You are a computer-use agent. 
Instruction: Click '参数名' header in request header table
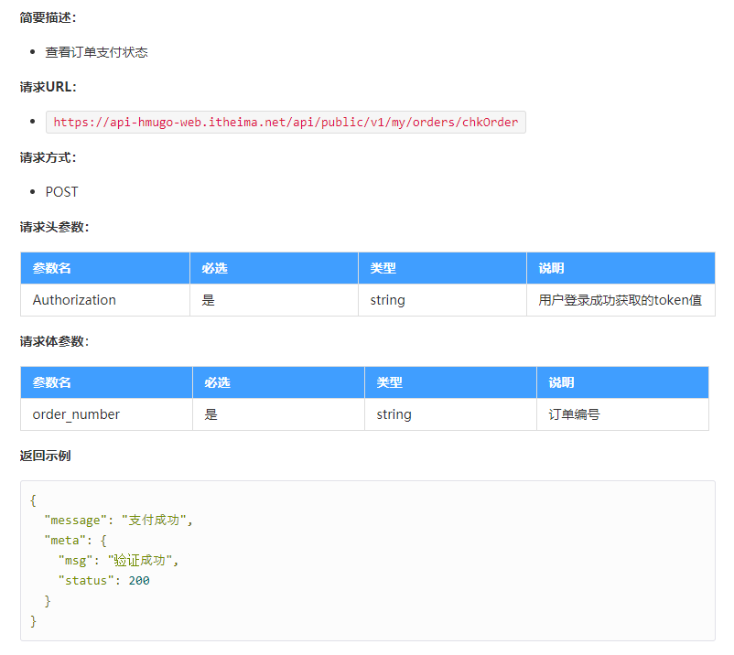coord(105,268)
